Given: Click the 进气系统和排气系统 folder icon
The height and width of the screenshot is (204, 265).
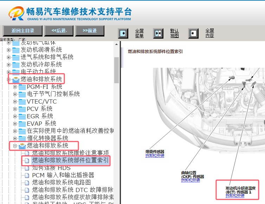Looking at the screenshot, I should coord(16,58).
